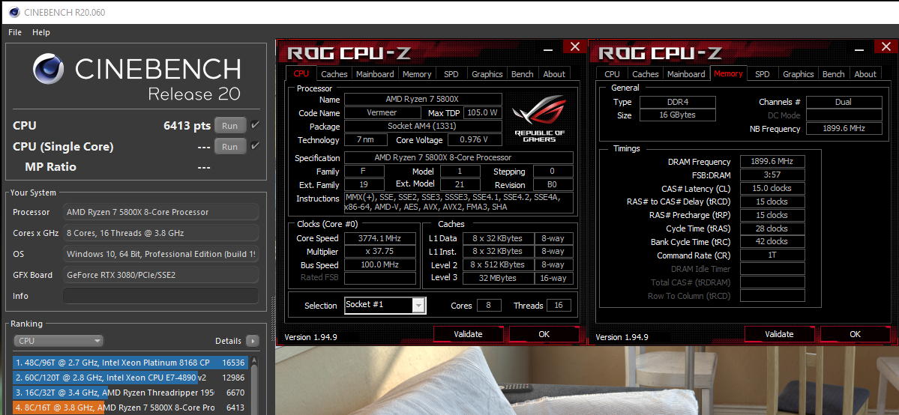Toggle the checkbox next to CPU test
899x415 pixels.
255,125
